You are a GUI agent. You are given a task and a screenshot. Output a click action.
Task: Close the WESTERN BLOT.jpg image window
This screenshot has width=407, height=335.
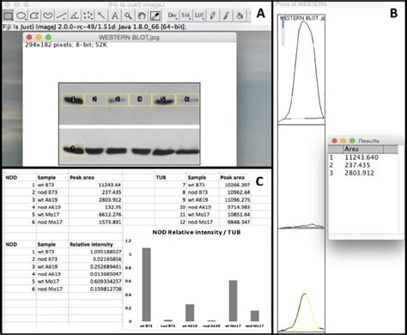coord(29,37)
